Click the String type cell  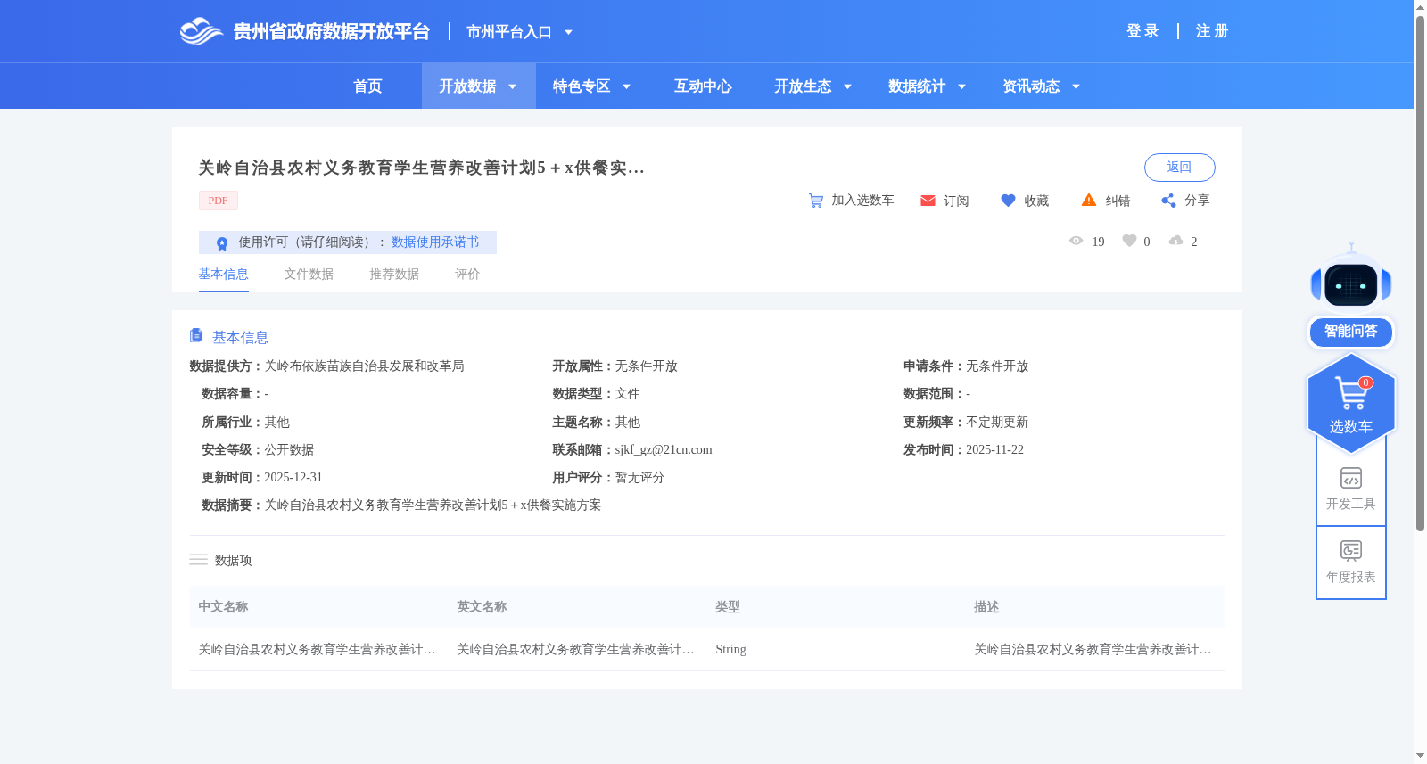tap(730, 650)
